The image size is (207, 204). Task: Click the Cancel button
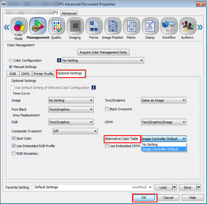(x=168, y=198)
